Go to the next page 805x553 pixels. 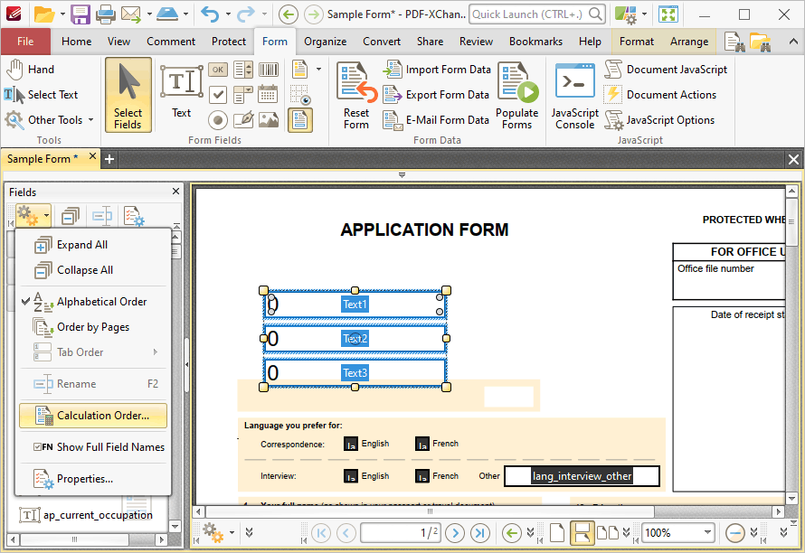[x=455, y=533]
